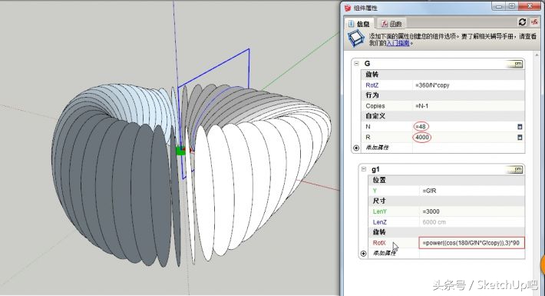
Task: Click the G component name header
Action: tap(367, 63)
